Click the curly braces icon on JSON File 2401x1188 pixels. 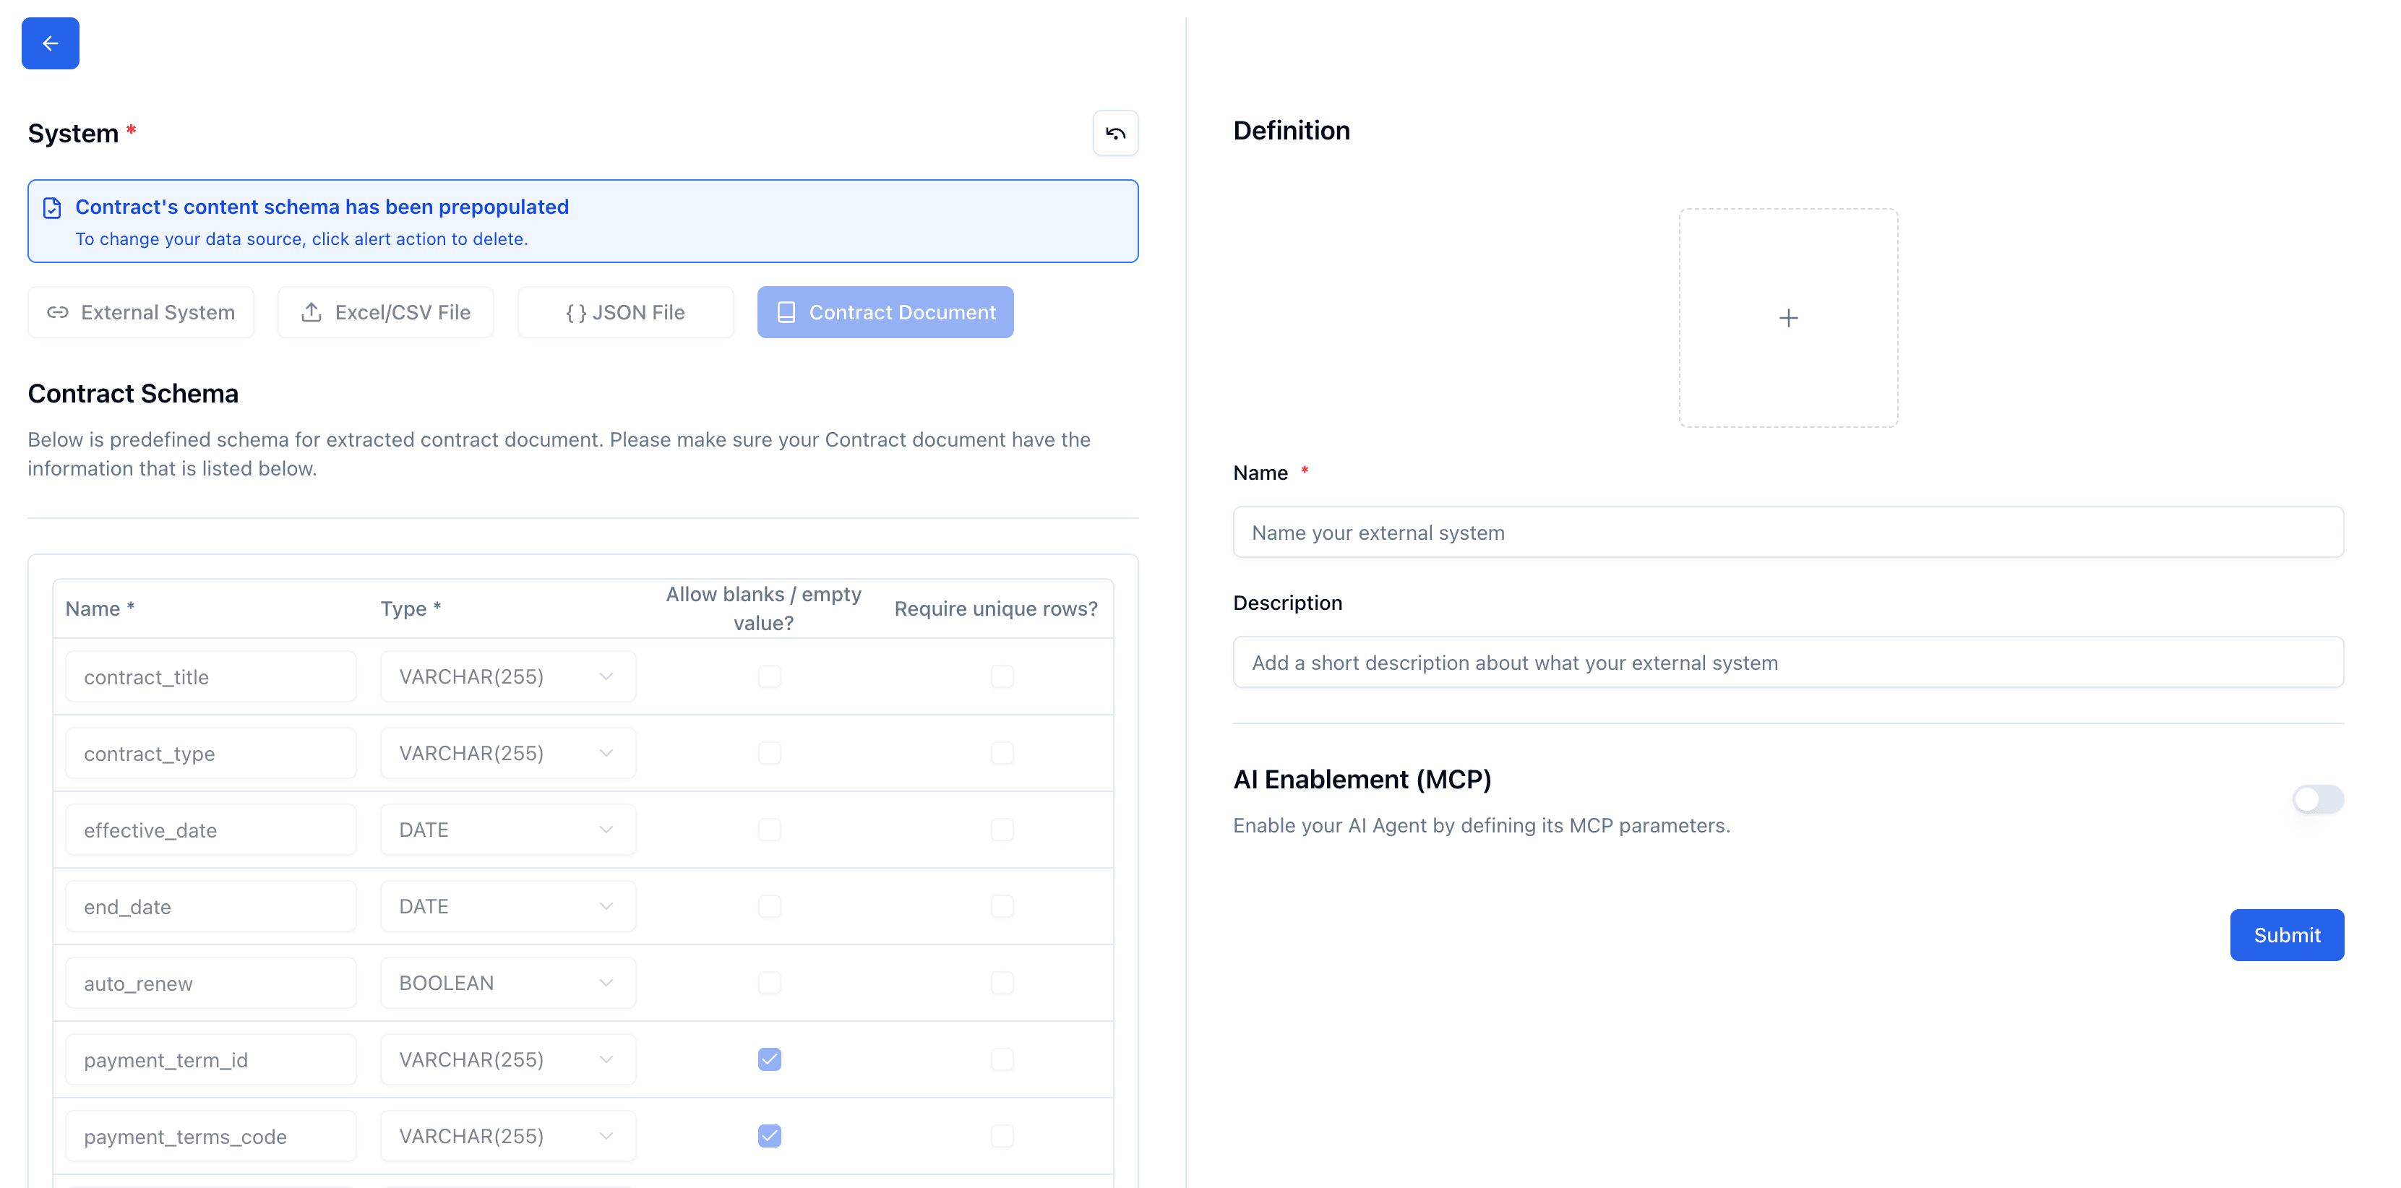pyautogui.click(x=575, y=313)
